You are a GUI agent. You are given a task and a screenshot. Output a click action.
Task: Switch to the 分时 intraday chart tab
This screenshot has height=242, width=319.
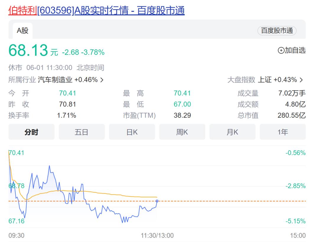point(31,132)
